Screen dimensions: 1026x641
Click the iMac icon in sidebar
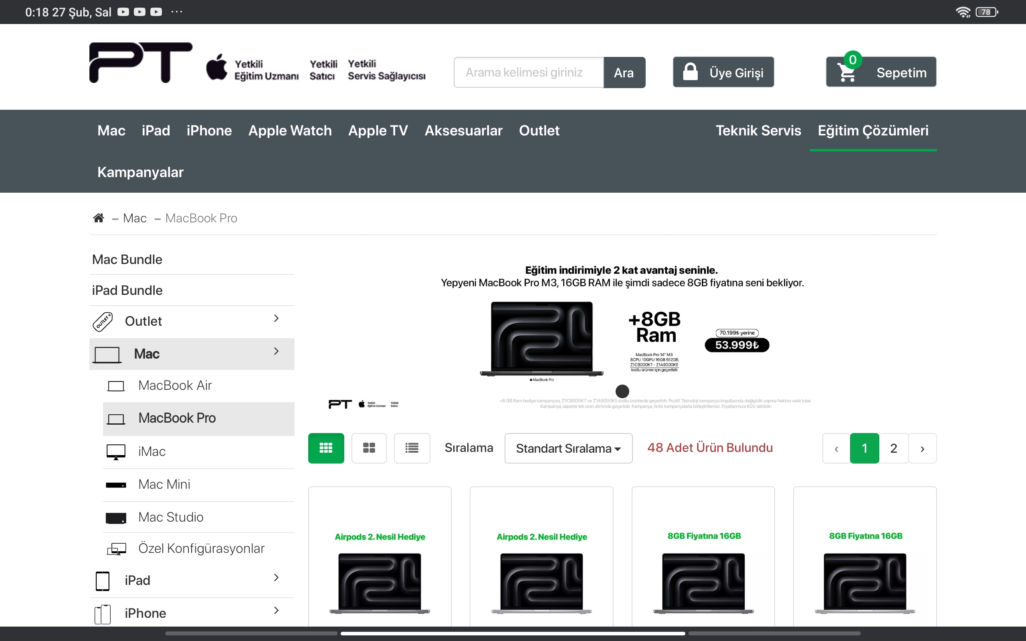point(116,452)
